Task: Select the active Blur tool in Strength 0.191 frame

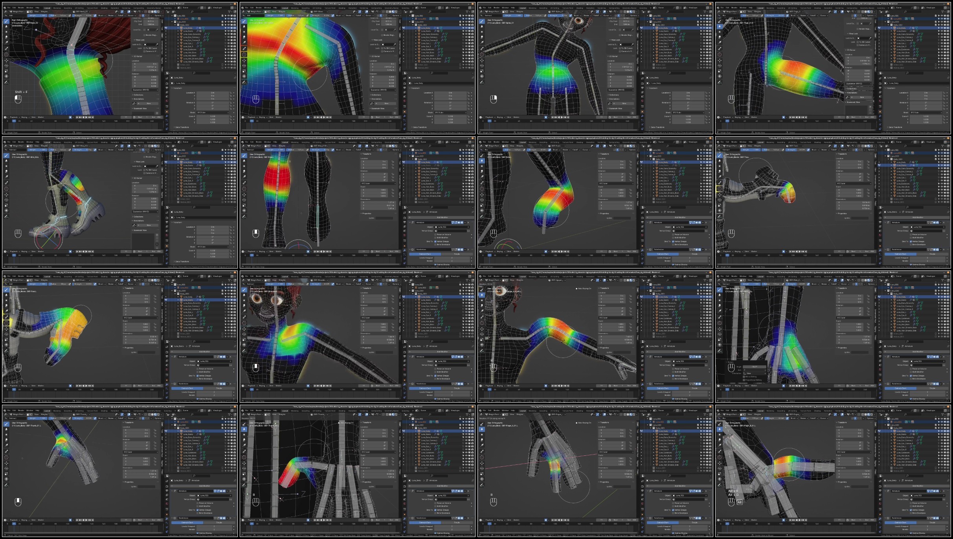Action: [x=482, y=161]
